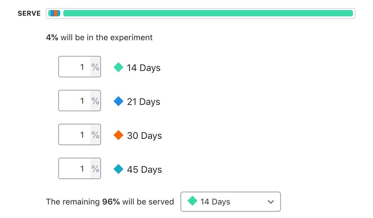Click the % suffix on the 30 Days input
373x218 pixels.
(95, 135)
